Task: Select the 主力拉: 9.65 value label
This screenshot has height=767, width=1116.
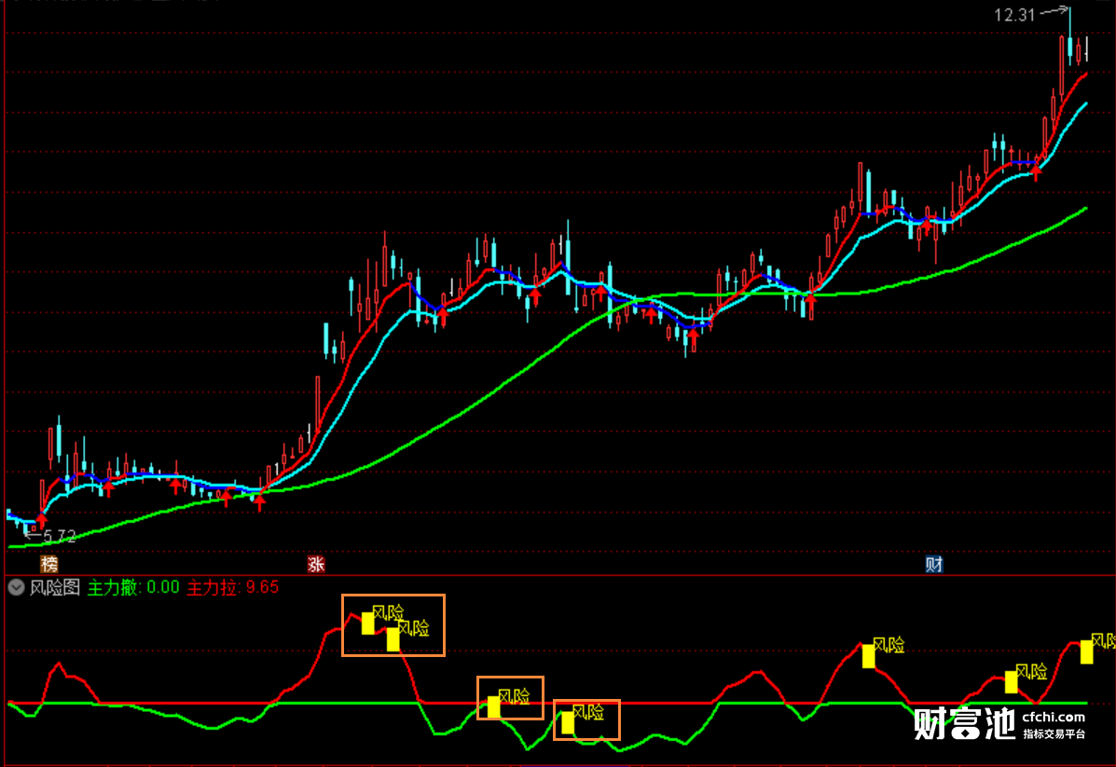Action: click(233, 588)
